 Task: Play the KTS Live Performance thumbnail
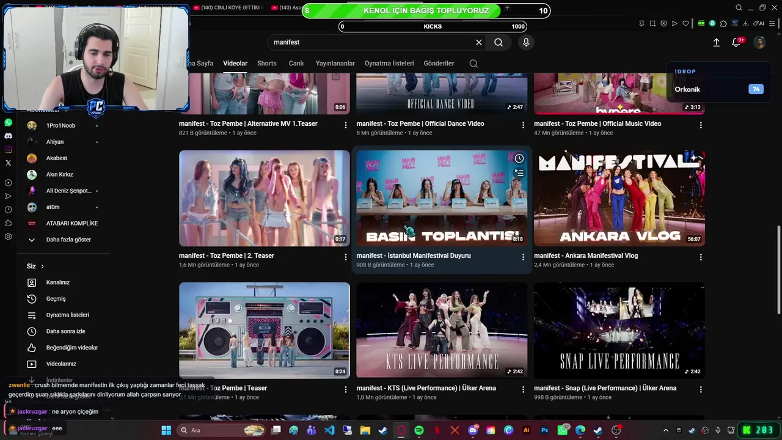pos(442,331)
